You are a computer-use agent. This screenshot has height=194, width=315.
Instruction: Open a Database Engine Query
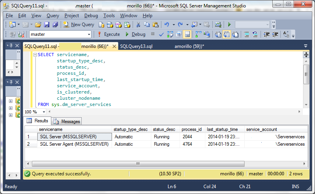(101, 25)
